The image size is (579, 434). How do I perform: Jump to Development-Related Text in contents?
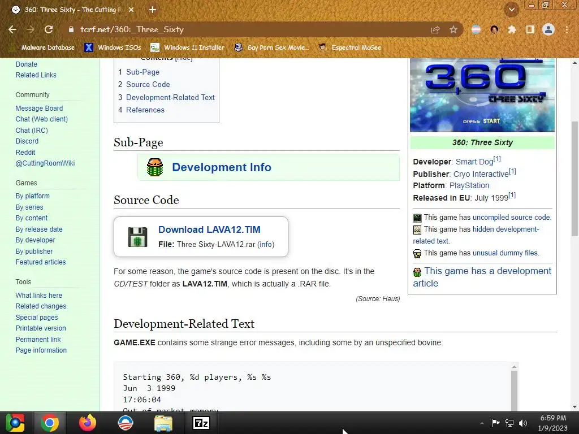170,97
